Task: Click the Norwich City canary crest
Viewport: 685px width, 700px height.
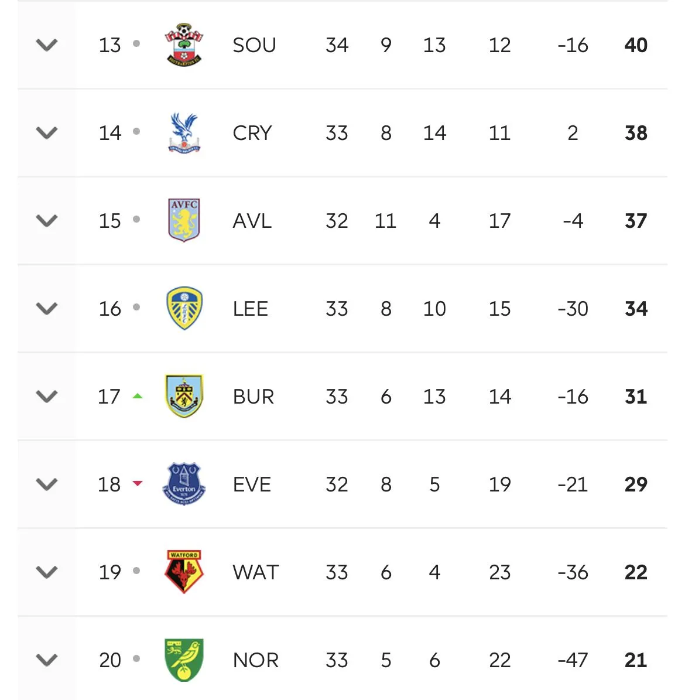Action: pyautogui.click(x=184, y=660)
